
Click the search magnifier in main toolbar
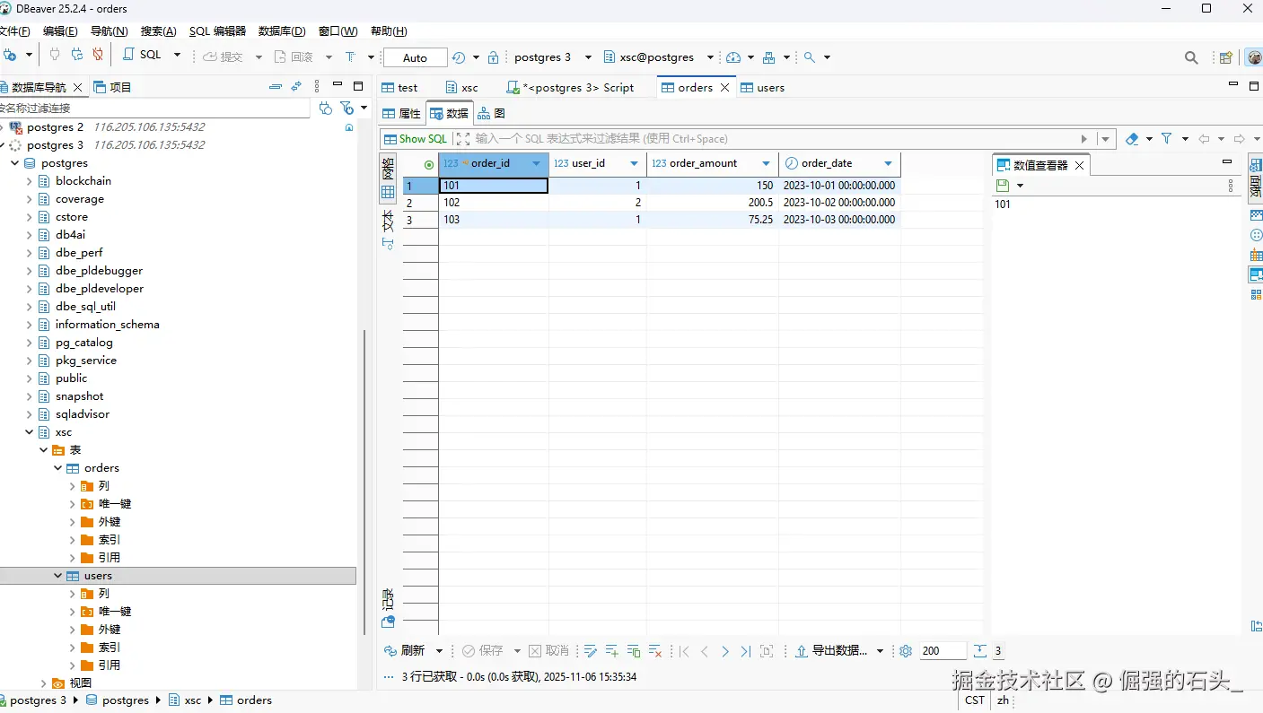tap(1191, 57)
